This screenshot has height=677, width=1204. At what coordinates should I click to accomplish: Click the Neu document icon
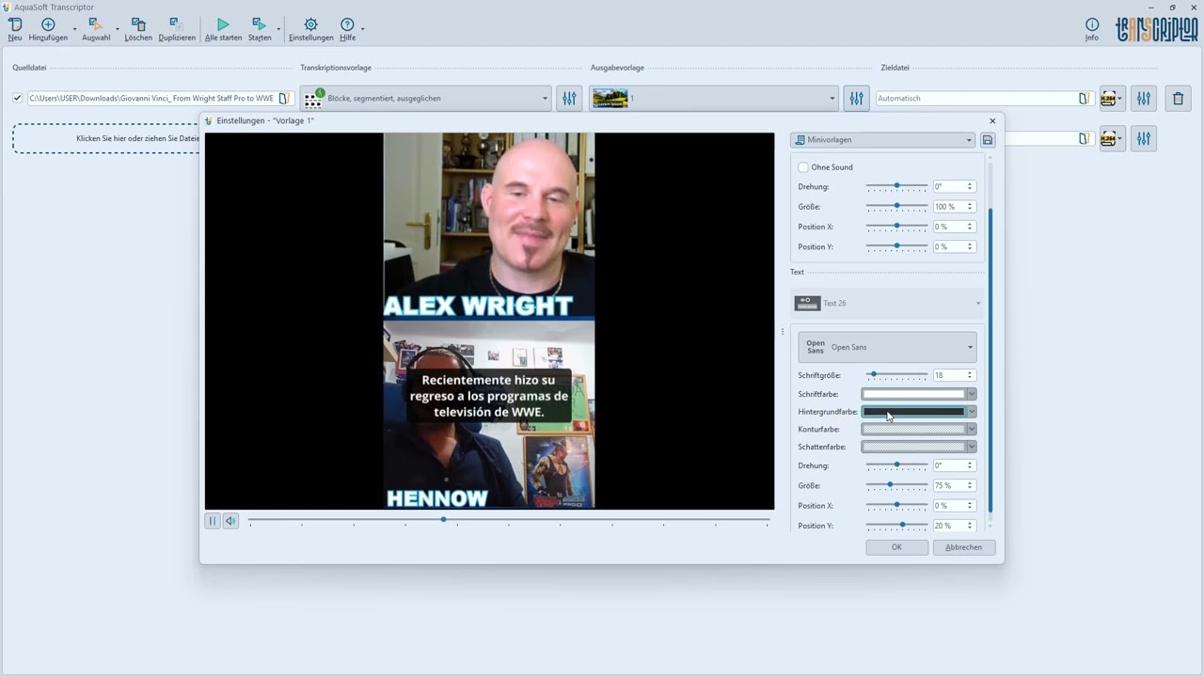(x=15, y=24)
